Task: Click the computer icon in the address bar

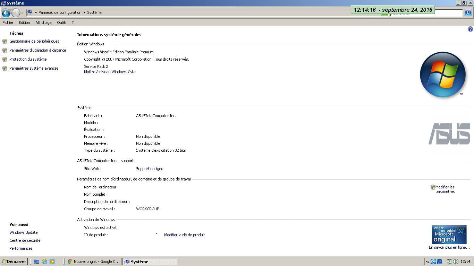Action: [30, 12]
